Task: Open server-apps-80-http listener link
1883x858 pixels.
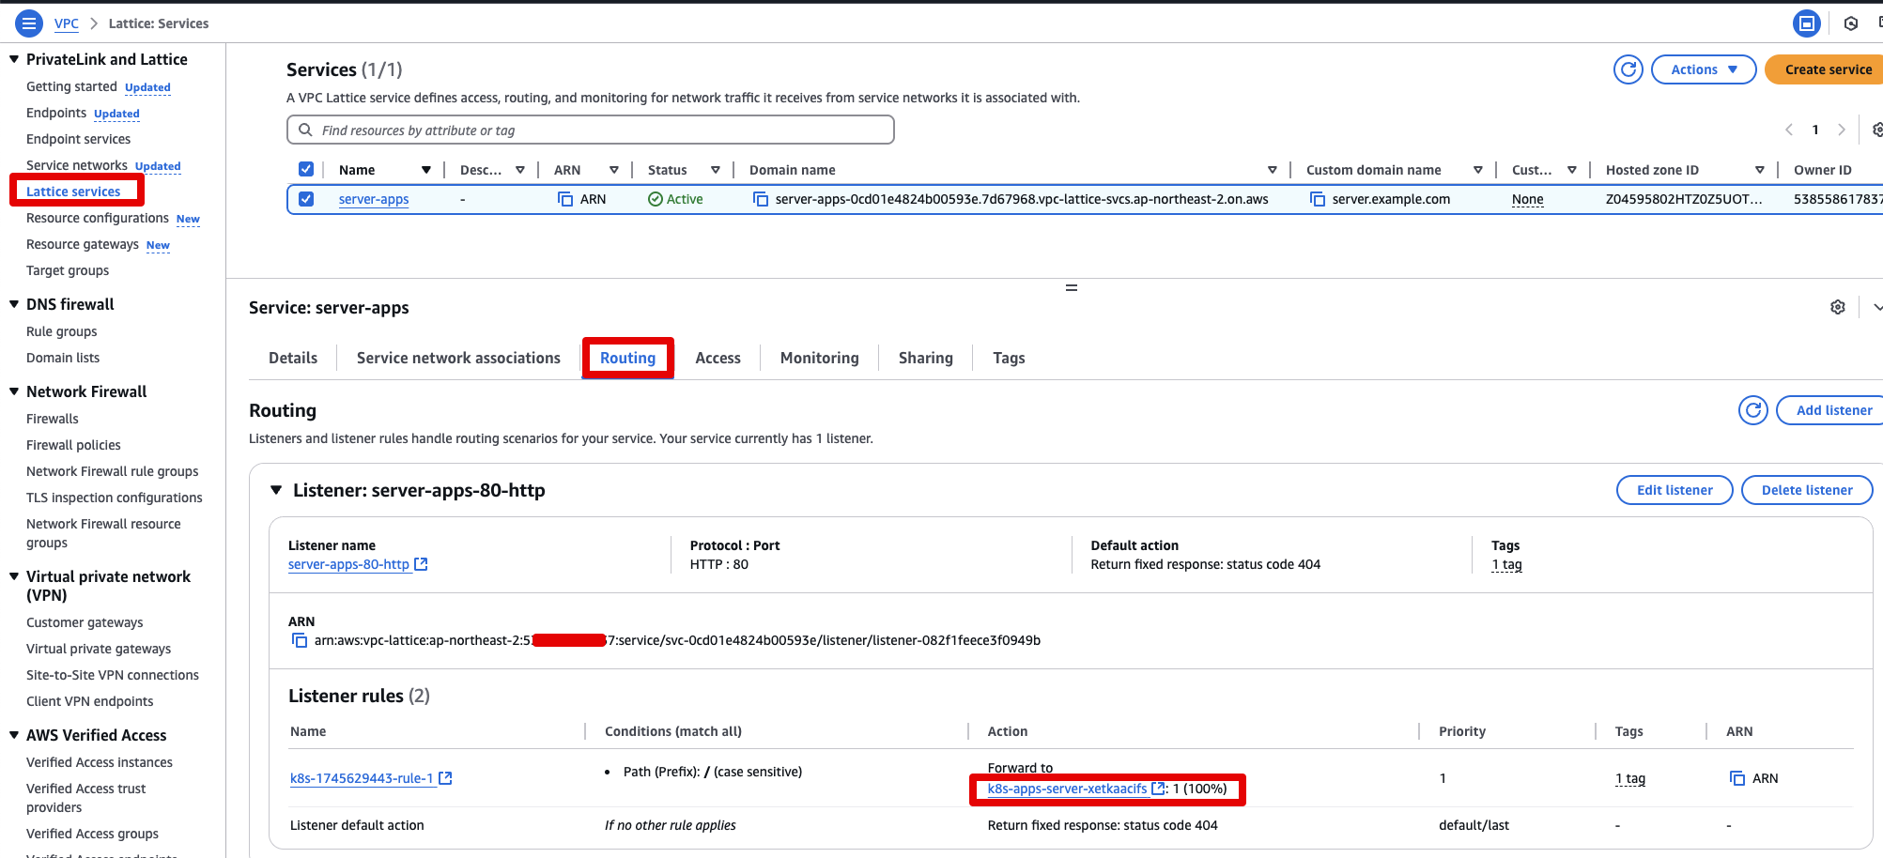Action: pos(358,564)
